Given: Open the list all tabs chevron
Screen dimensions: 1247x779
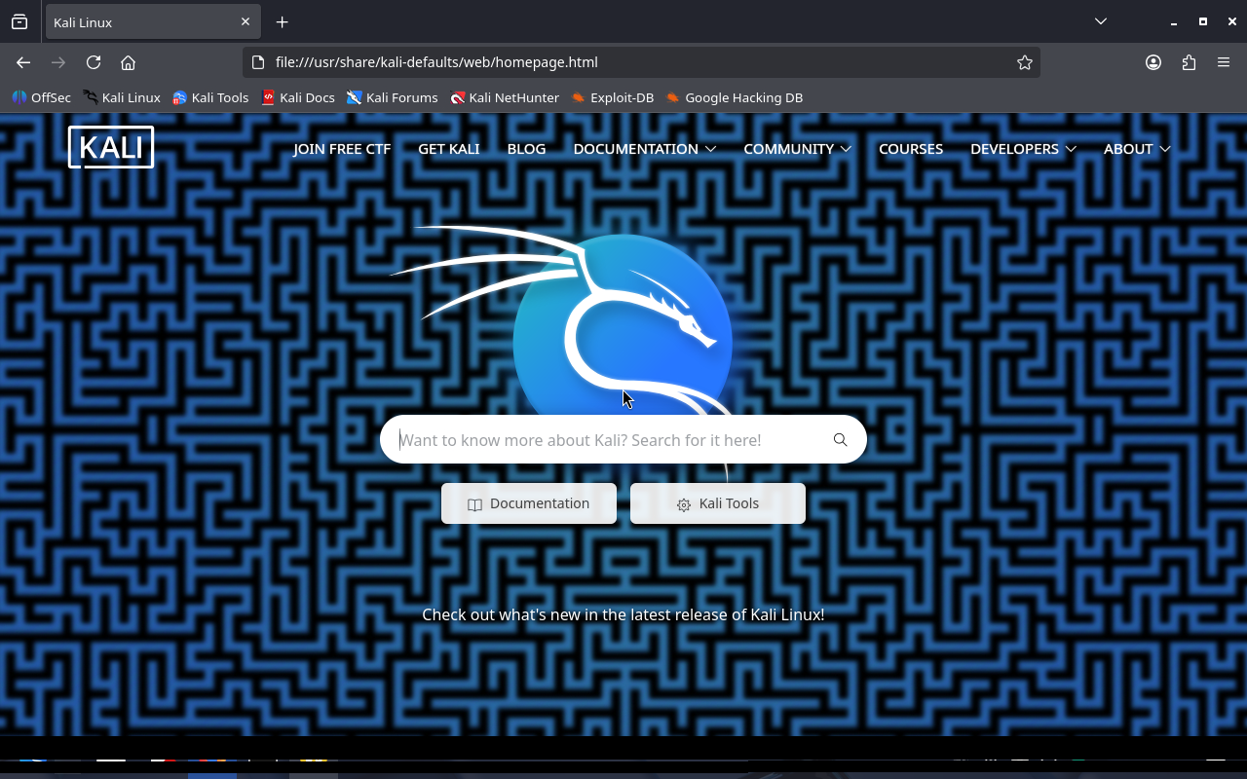Looking at the screenshot, I should click(x=1100, y=21).
